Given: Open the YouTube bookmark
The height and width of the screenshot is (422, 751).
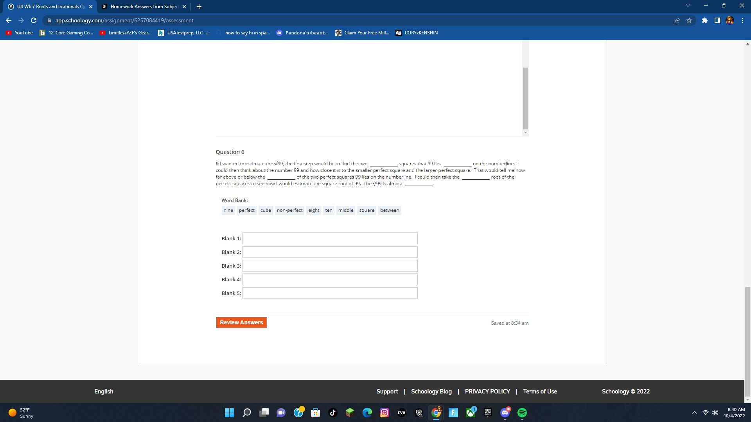Looking at the screenshot, I should click(19, 33).
